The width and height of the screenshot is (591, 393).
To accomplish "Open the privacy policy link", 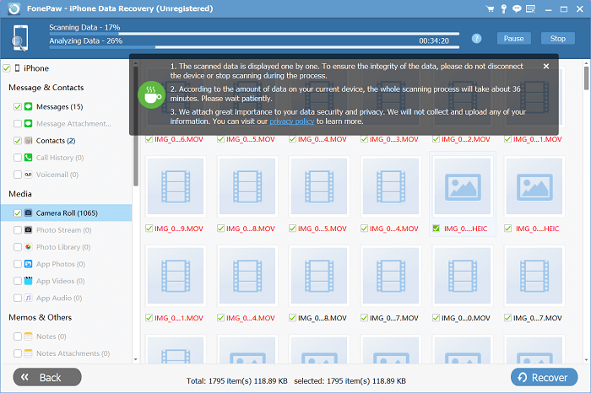I will tap(292, 121).
